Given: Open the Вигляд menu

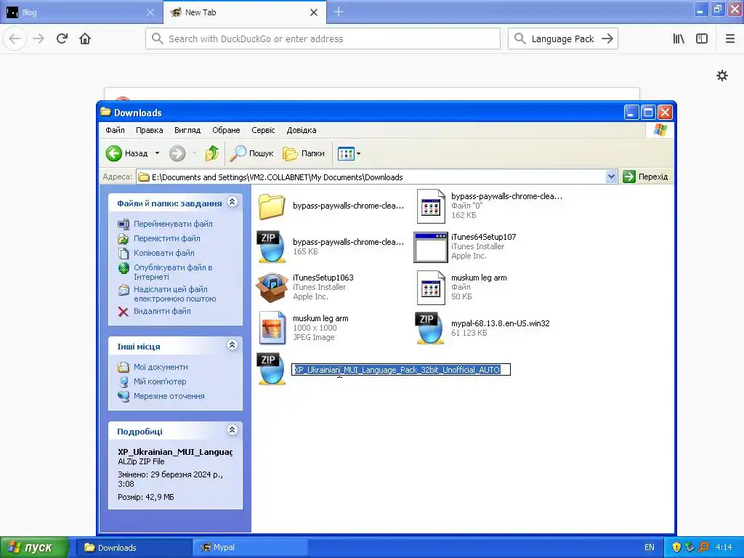Looking at the screenshot, I should (x=187, y=130).
